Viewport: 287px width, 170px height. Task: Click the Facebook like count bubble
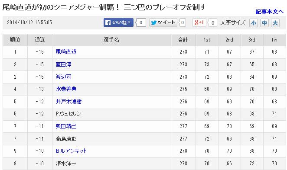coord(140,22)
